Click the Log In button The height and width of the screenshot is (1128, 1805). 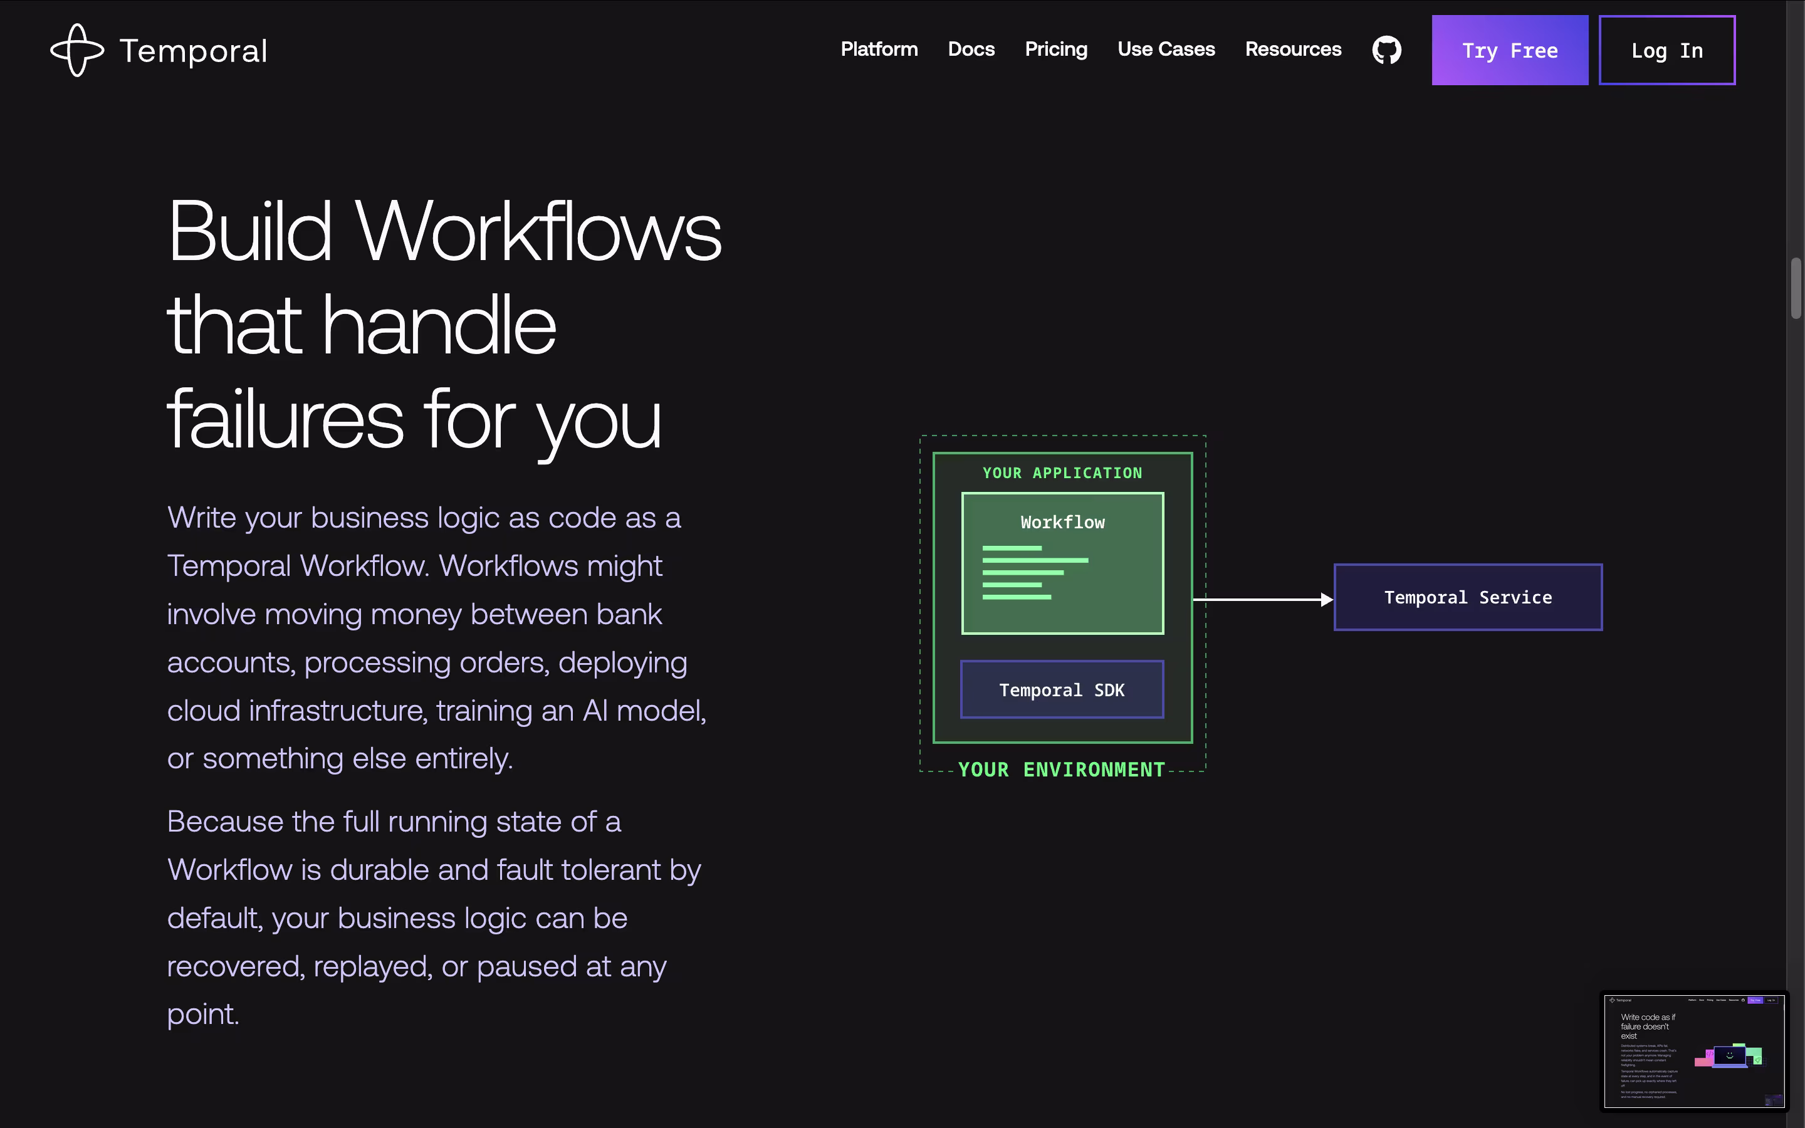[1667, 50]
